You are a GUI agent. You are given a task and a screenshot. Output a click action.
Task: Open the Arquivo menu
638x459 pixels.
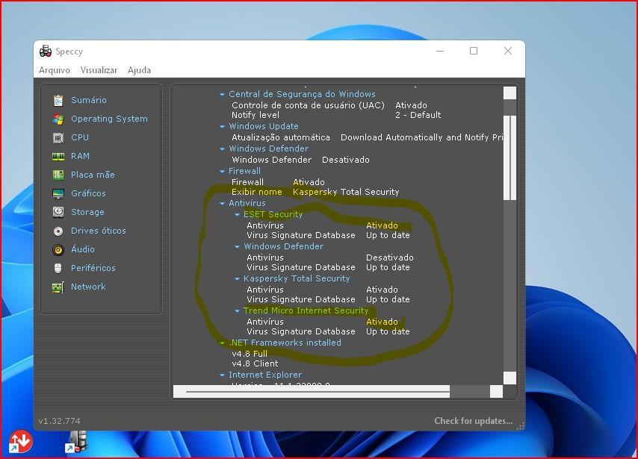pos(55,70)
